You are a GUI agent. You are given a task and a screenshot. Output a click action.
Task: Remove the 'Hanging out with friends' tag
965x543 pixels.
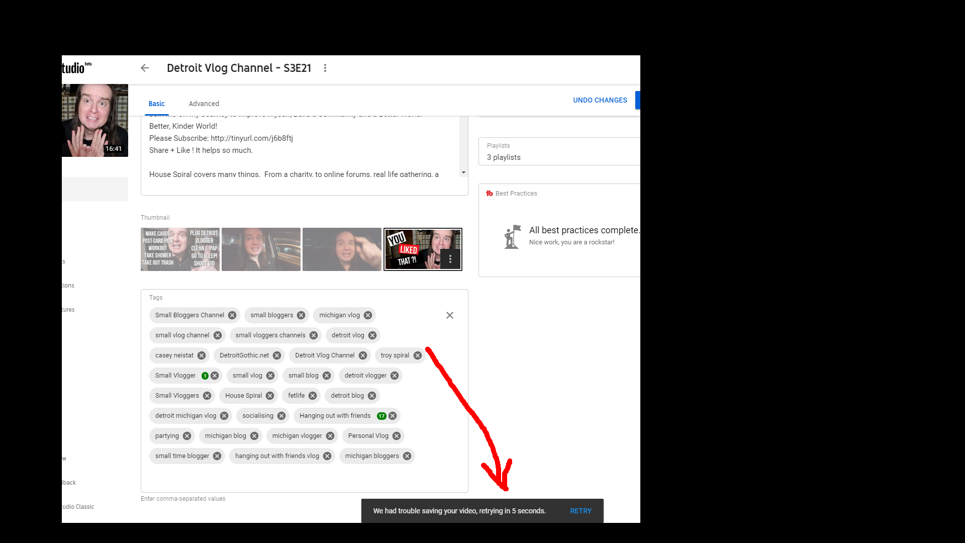tap(393, 416)
